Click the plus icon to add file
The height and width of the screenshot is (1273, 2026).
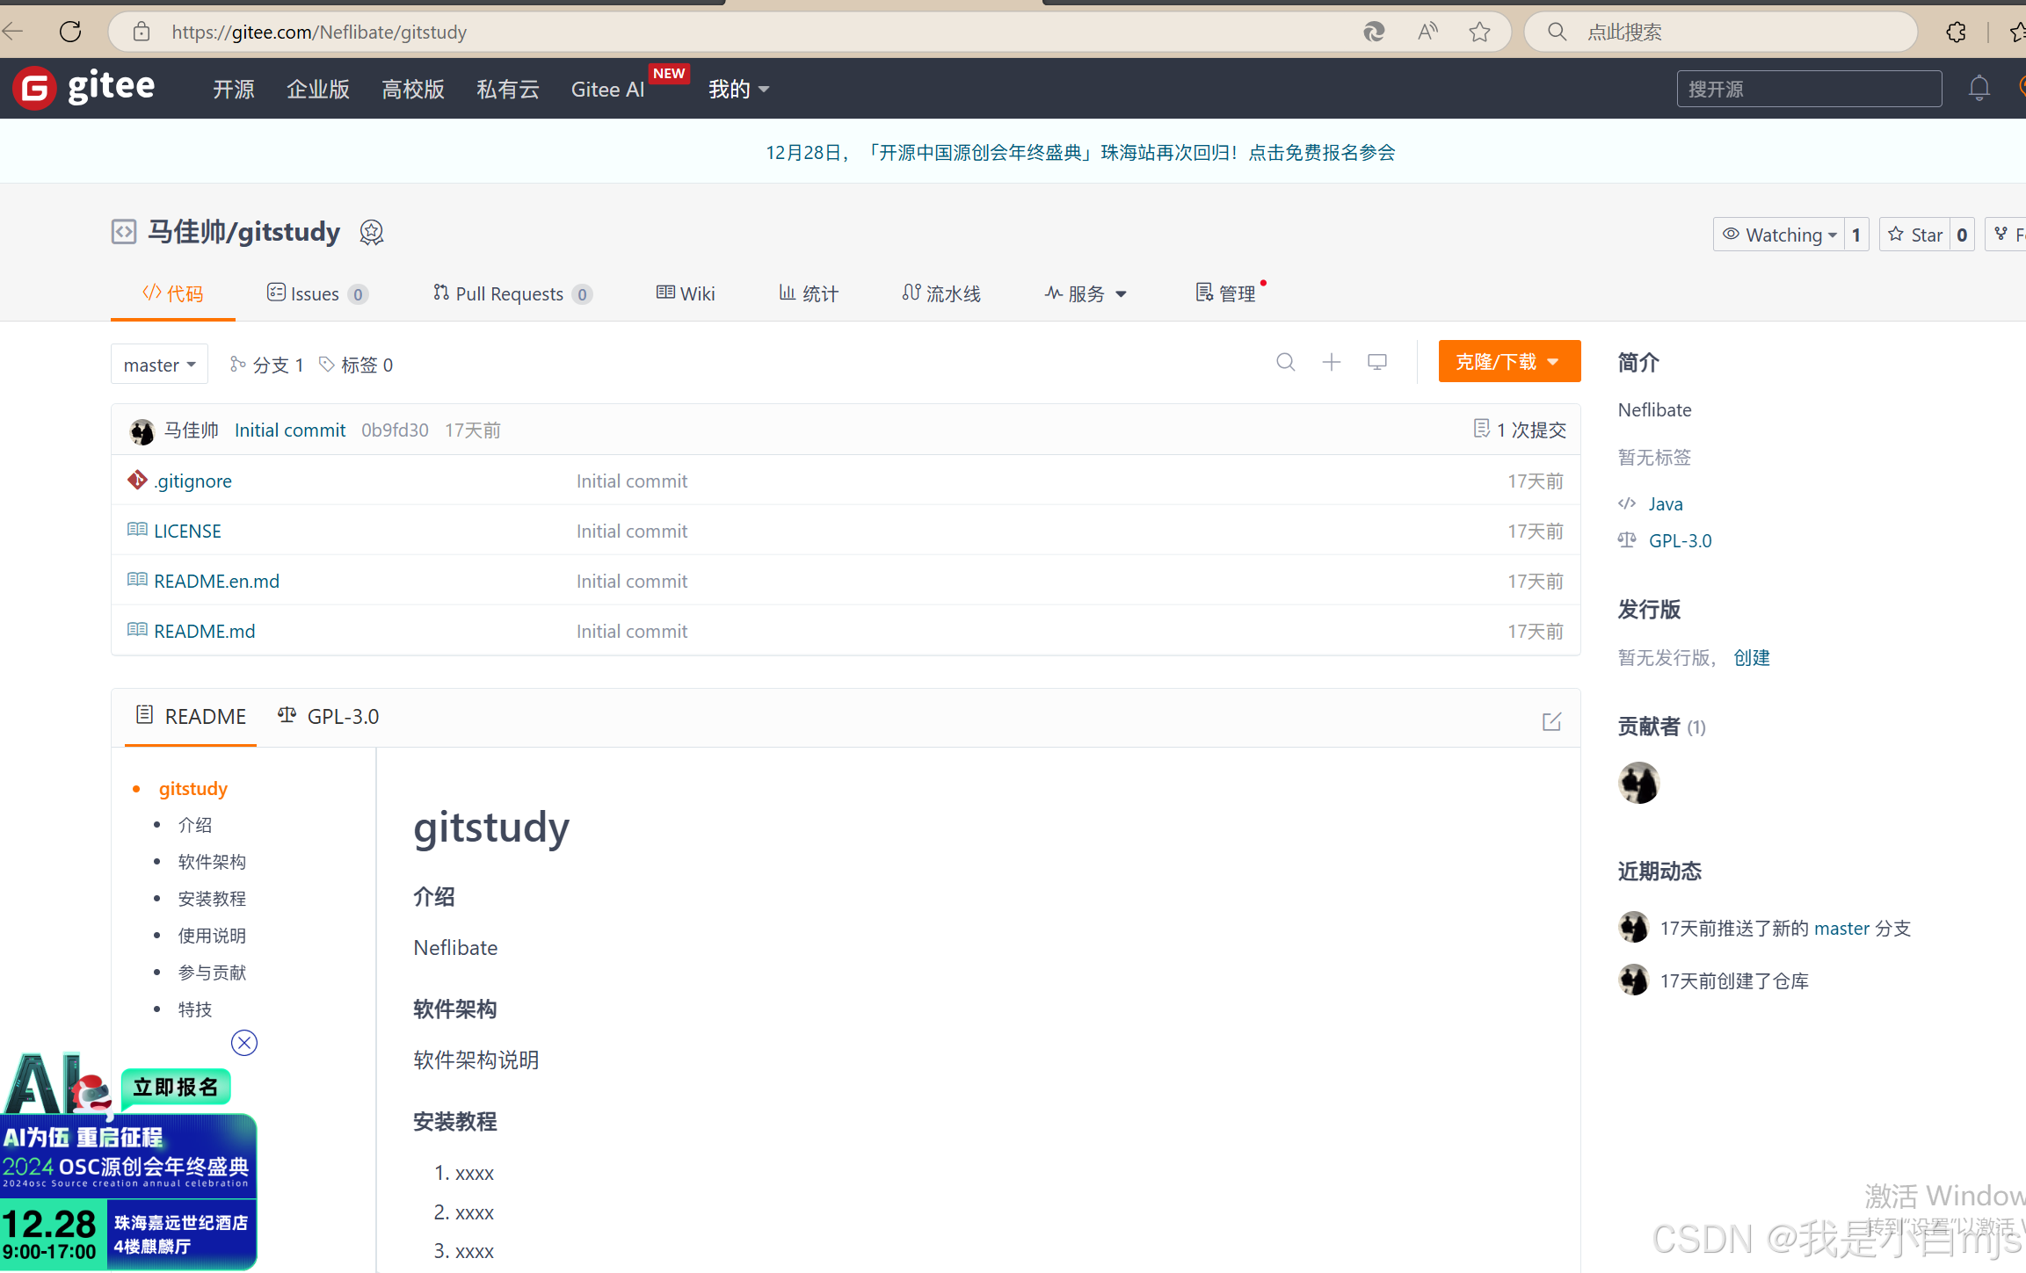[x=1332, y=362]
